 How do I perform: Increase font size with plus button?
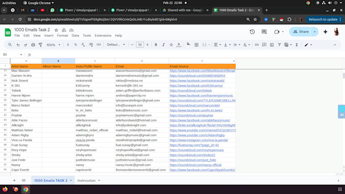point(148,45)
